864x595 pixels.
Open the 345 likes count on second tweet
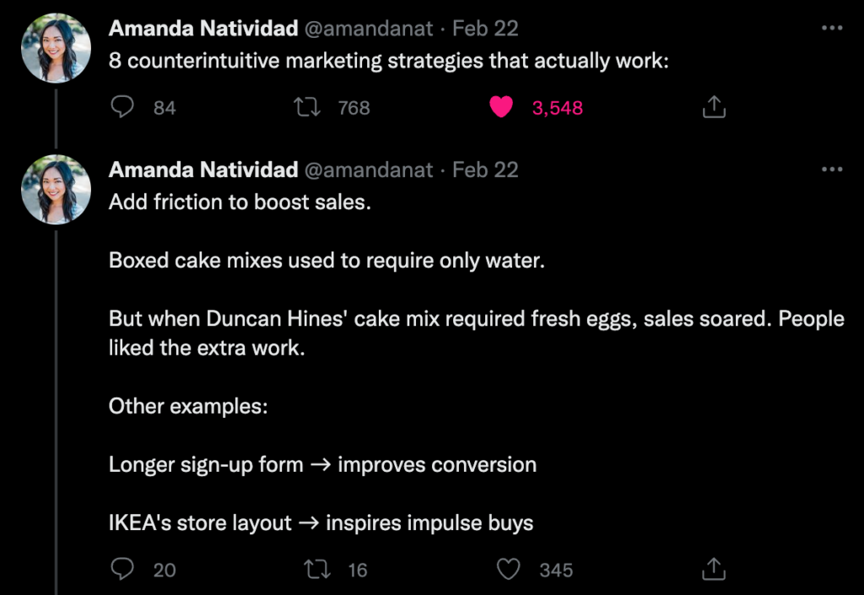point(556,570)
